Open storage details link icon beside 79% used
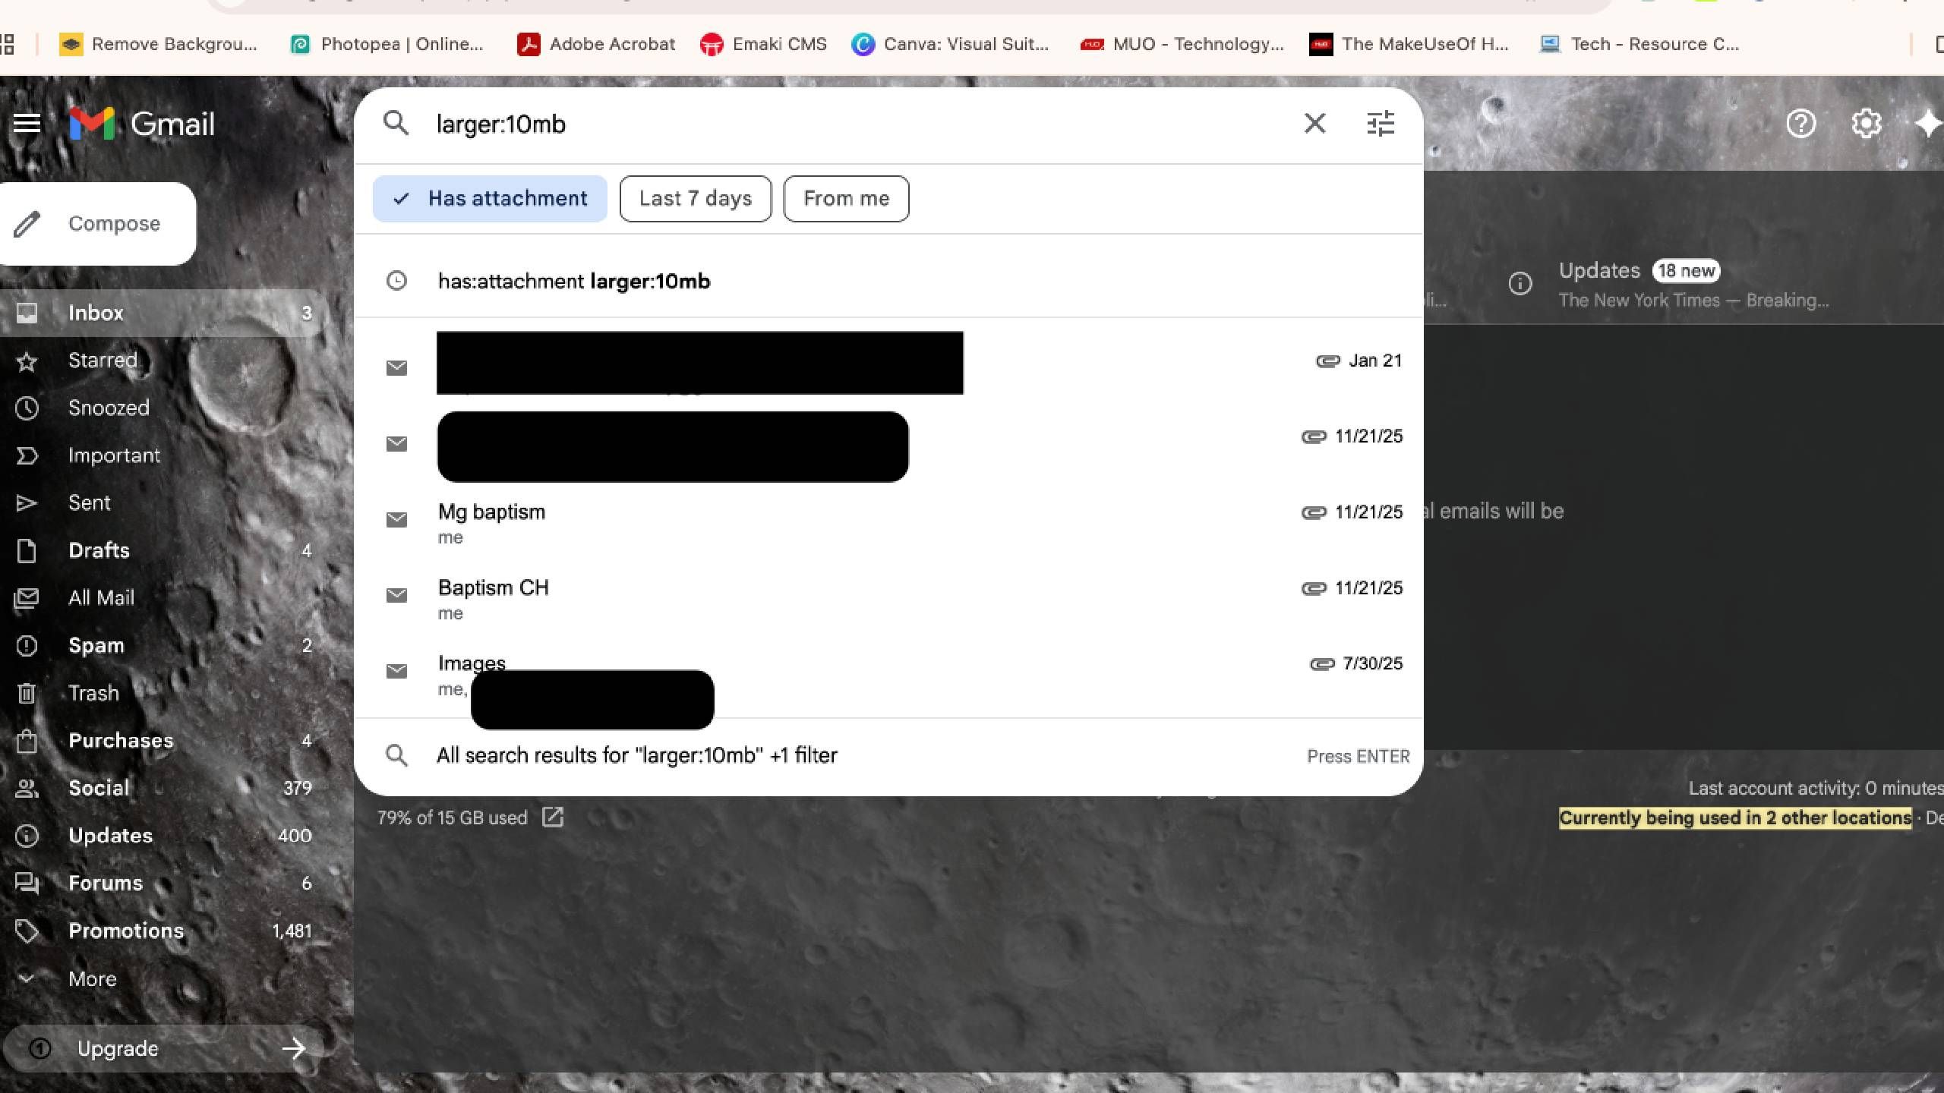1944x1093 pixels. click(x=552, y=817)
